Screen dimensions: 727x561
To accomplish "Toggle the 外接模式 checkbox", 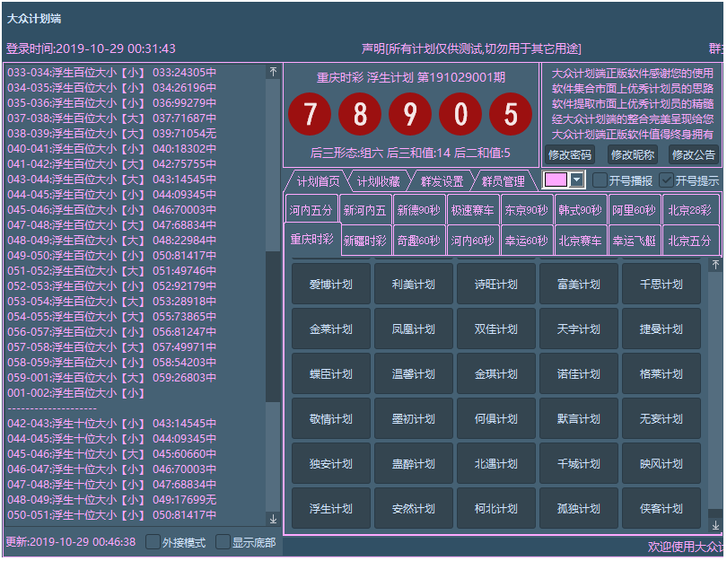I will pyautogui.click(x=153, y=542).
